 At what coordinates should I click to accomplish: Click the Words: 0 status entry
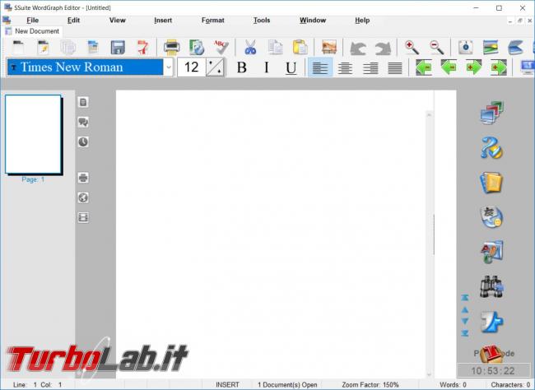point(453,384)
